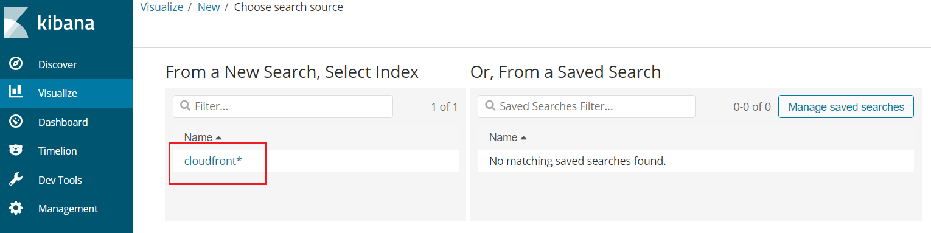Sort saved searches by Name arrow
931x233 pixels.
pos(523,138)
